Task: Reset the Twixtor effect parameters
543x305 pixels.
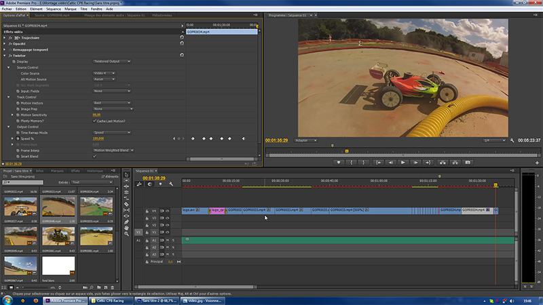Action: (182, 56)
